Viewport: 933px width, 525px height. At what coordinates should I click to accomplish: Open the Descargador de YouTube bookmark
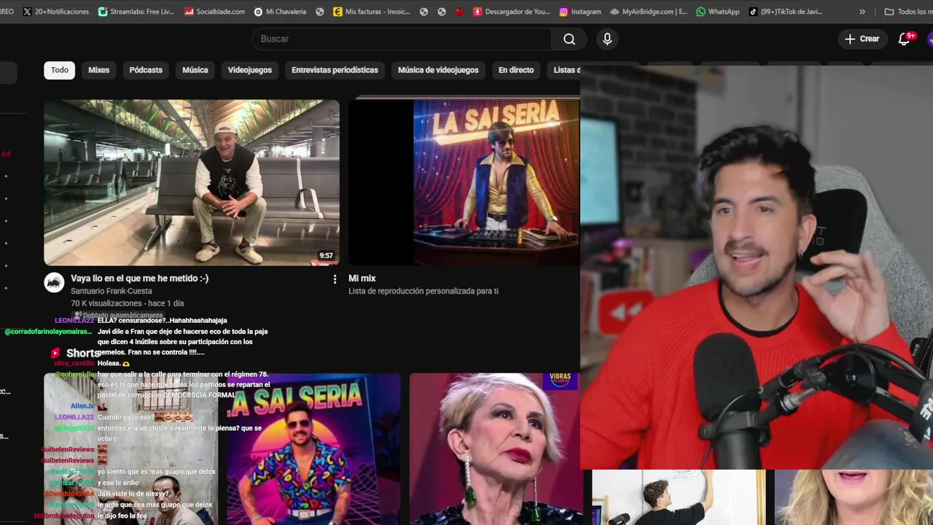[512, 12]
